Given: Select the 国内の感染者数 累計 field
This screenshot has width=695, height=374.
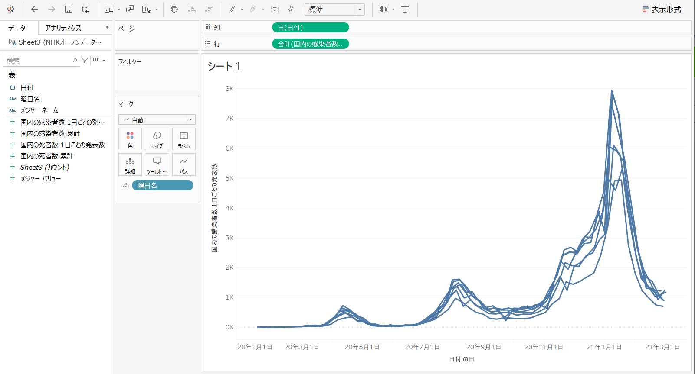Looking at the screenshot, I should tap(50, 133).
